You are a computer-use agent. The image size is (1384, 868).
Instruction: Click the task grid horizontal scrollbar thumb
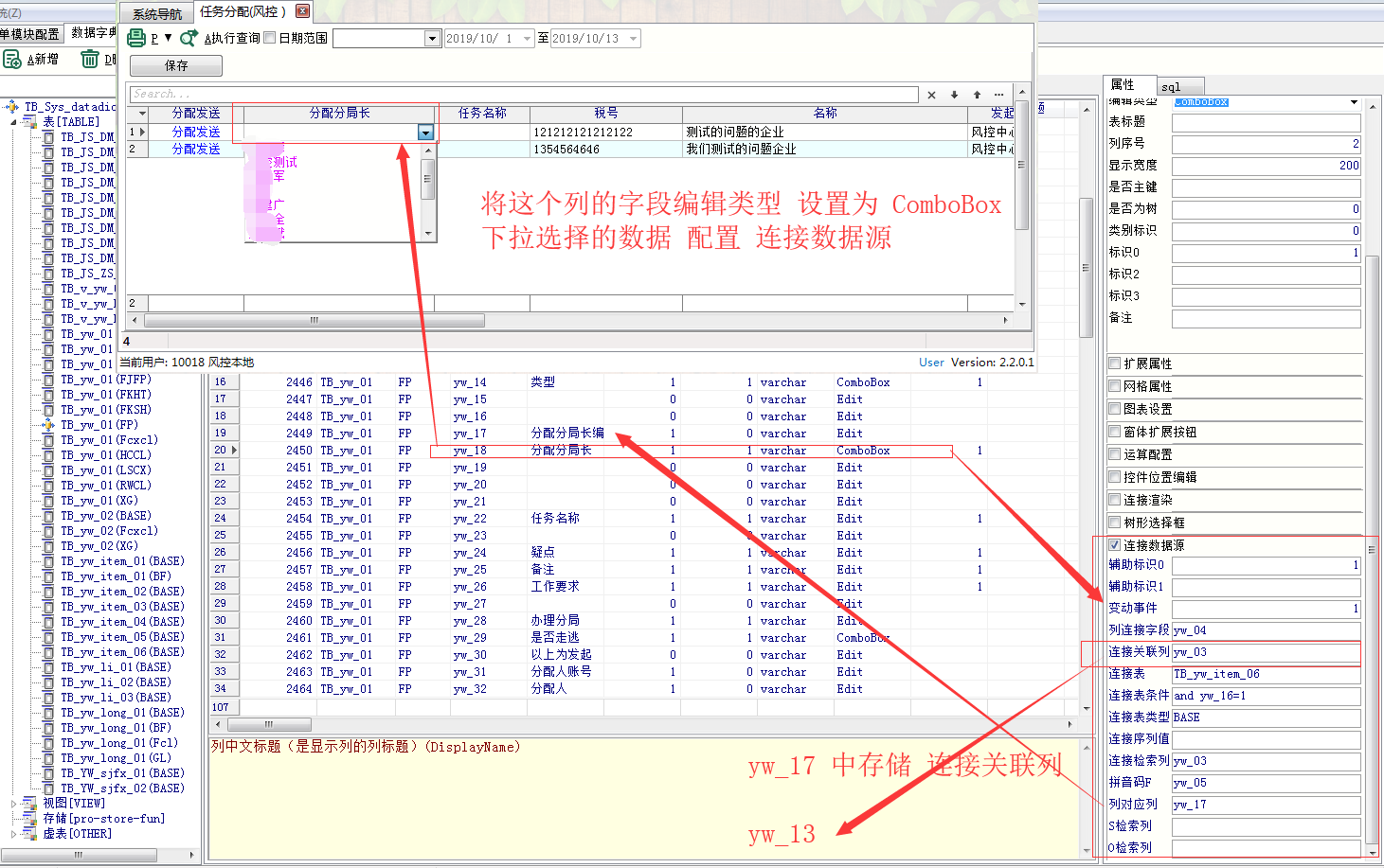(x=315, y=320)
